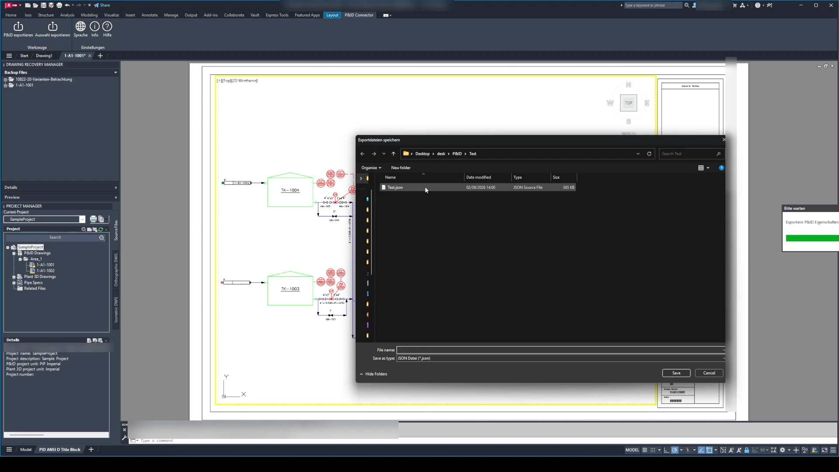Screen dimensions: 839x472
Task: Click the File name input field
Action: [x=561, y=350]
